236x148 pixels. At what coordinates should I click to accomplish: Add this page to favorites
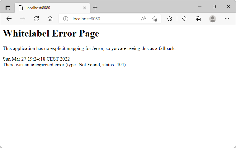[x=154, y=19]
